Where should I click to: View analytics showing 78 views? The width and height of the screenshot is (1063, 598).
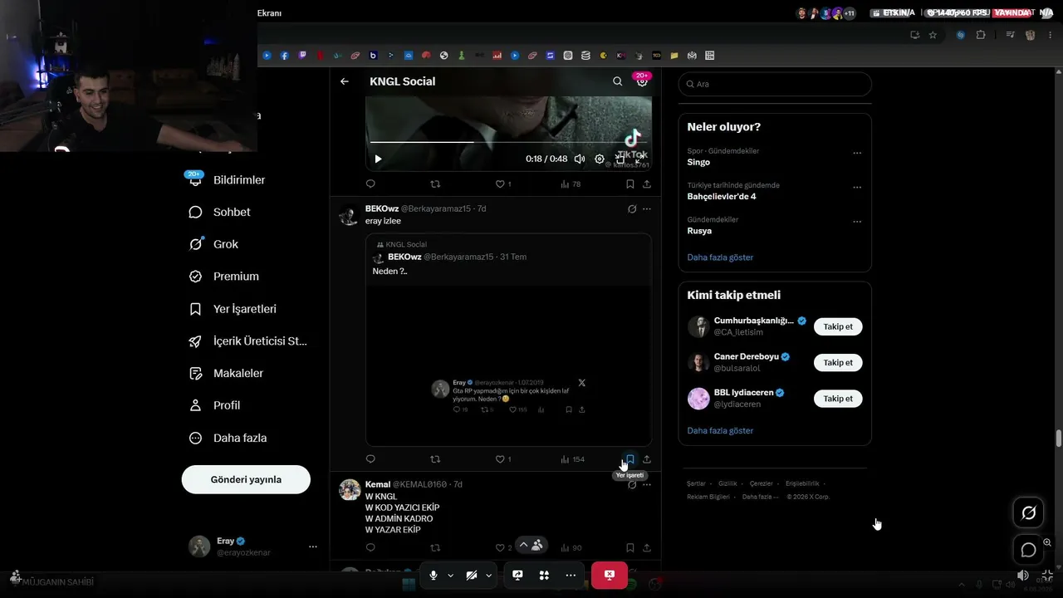pos(571,184)
